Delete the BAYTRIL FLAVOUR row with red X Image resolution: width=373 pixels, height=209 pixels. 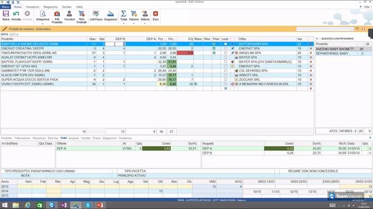[311, 62]
